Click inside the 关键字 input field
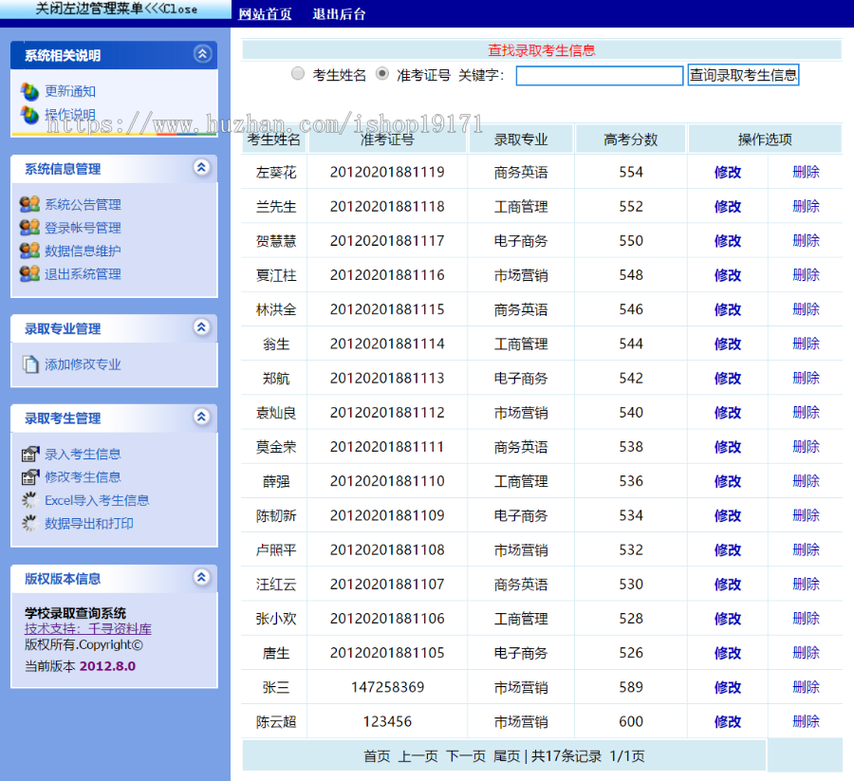Image resolution: width=854 pixels, height=781 pixels. click(599, 75)
